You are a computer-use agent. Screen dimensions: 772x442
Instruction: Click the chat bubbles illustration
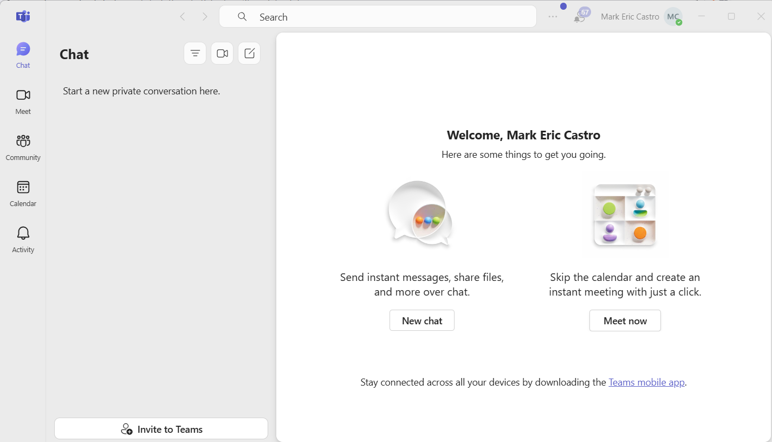[420, 214]
